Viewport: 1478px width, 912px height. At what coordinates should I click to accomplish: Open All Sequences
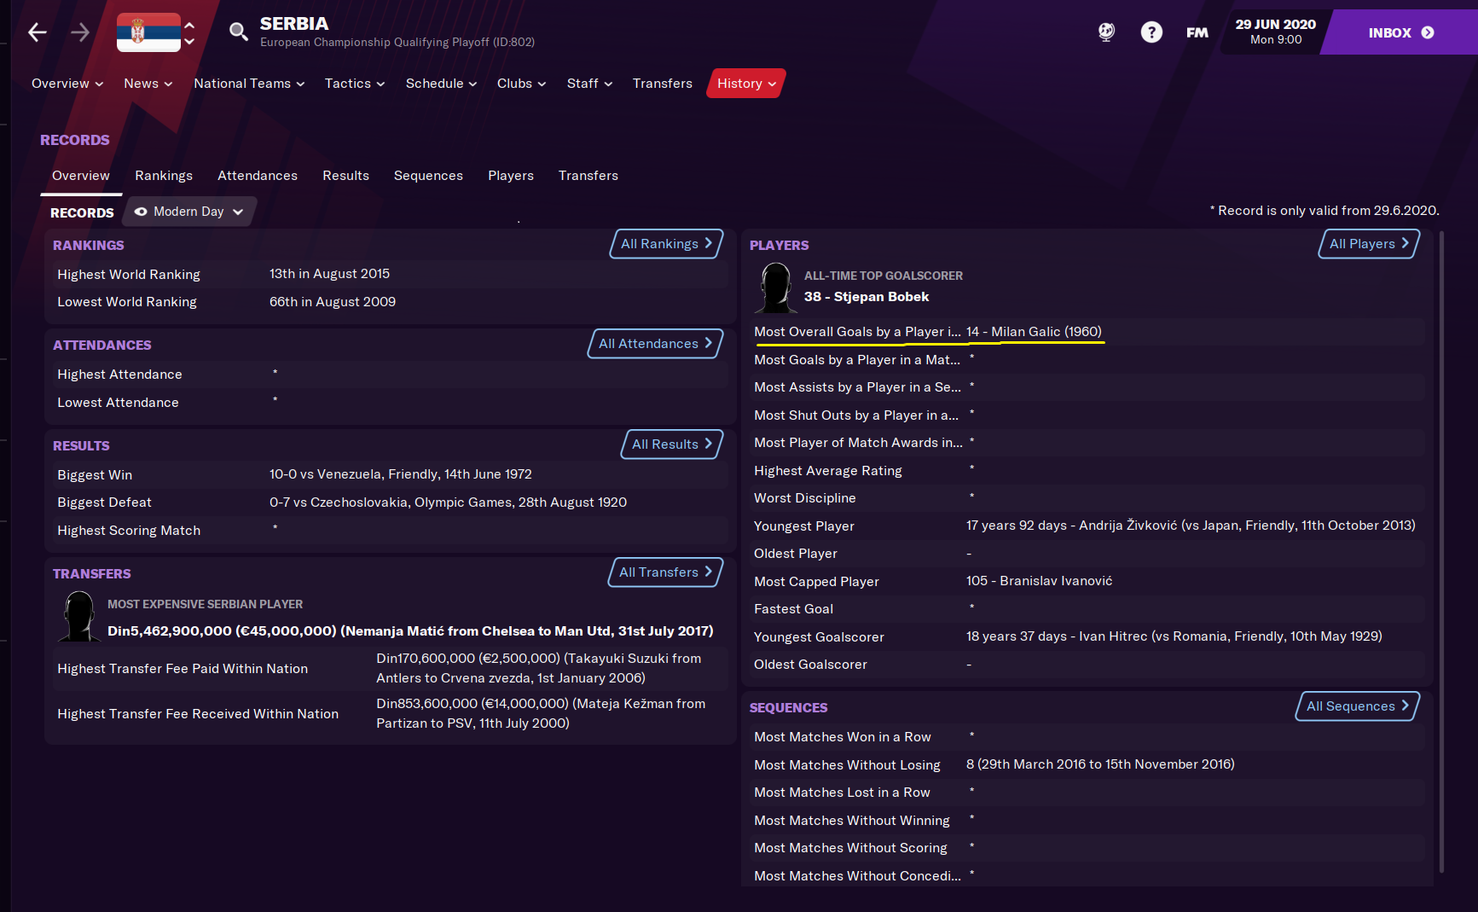point(1358,706)
